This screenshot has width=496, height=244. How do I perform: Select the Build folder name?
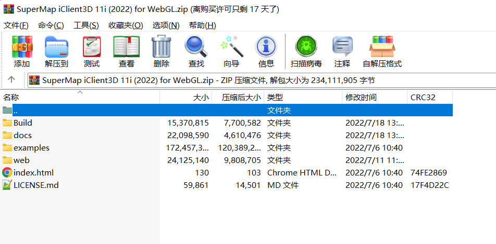point(23,123)
